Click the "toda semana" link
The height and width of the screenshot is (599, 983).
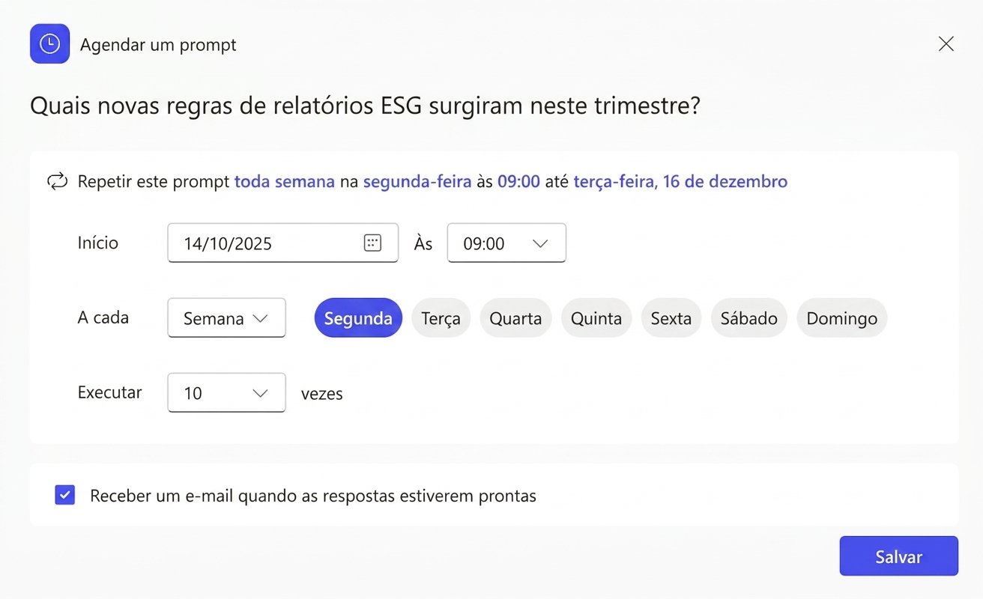285,182
